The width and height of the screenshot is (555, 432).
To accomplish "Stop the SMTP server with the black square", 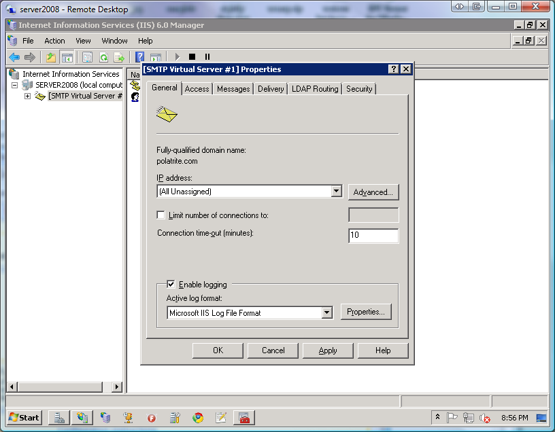I will pyautogui.click(x=192, y=57).
